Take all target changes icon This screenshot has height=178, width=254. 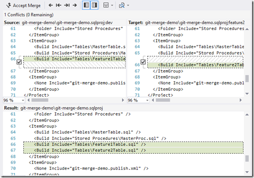[x=94, y=5]
